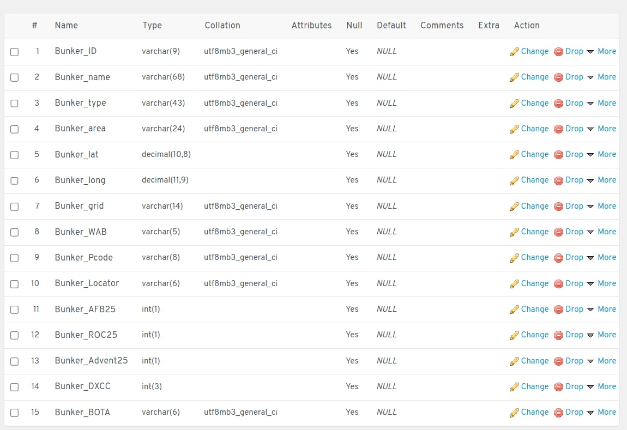
Task: Click the red Drop icon for Bunker_name
Action: click(x=558, y=77)
